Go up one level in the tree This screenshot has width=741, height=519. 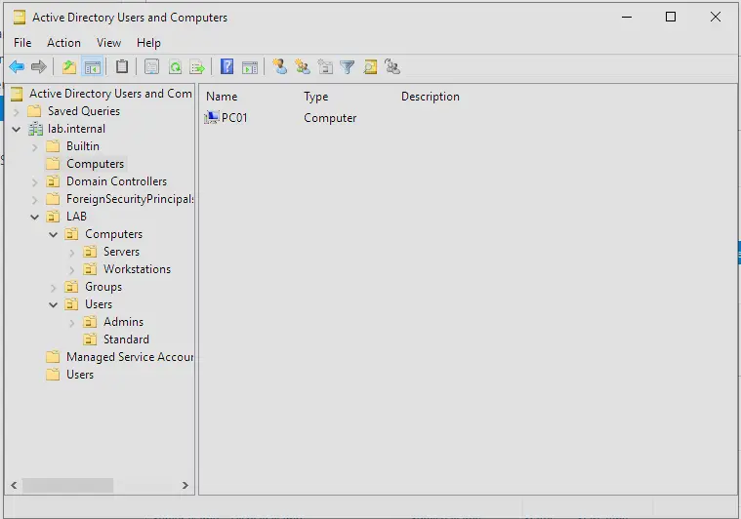[69, 67]
